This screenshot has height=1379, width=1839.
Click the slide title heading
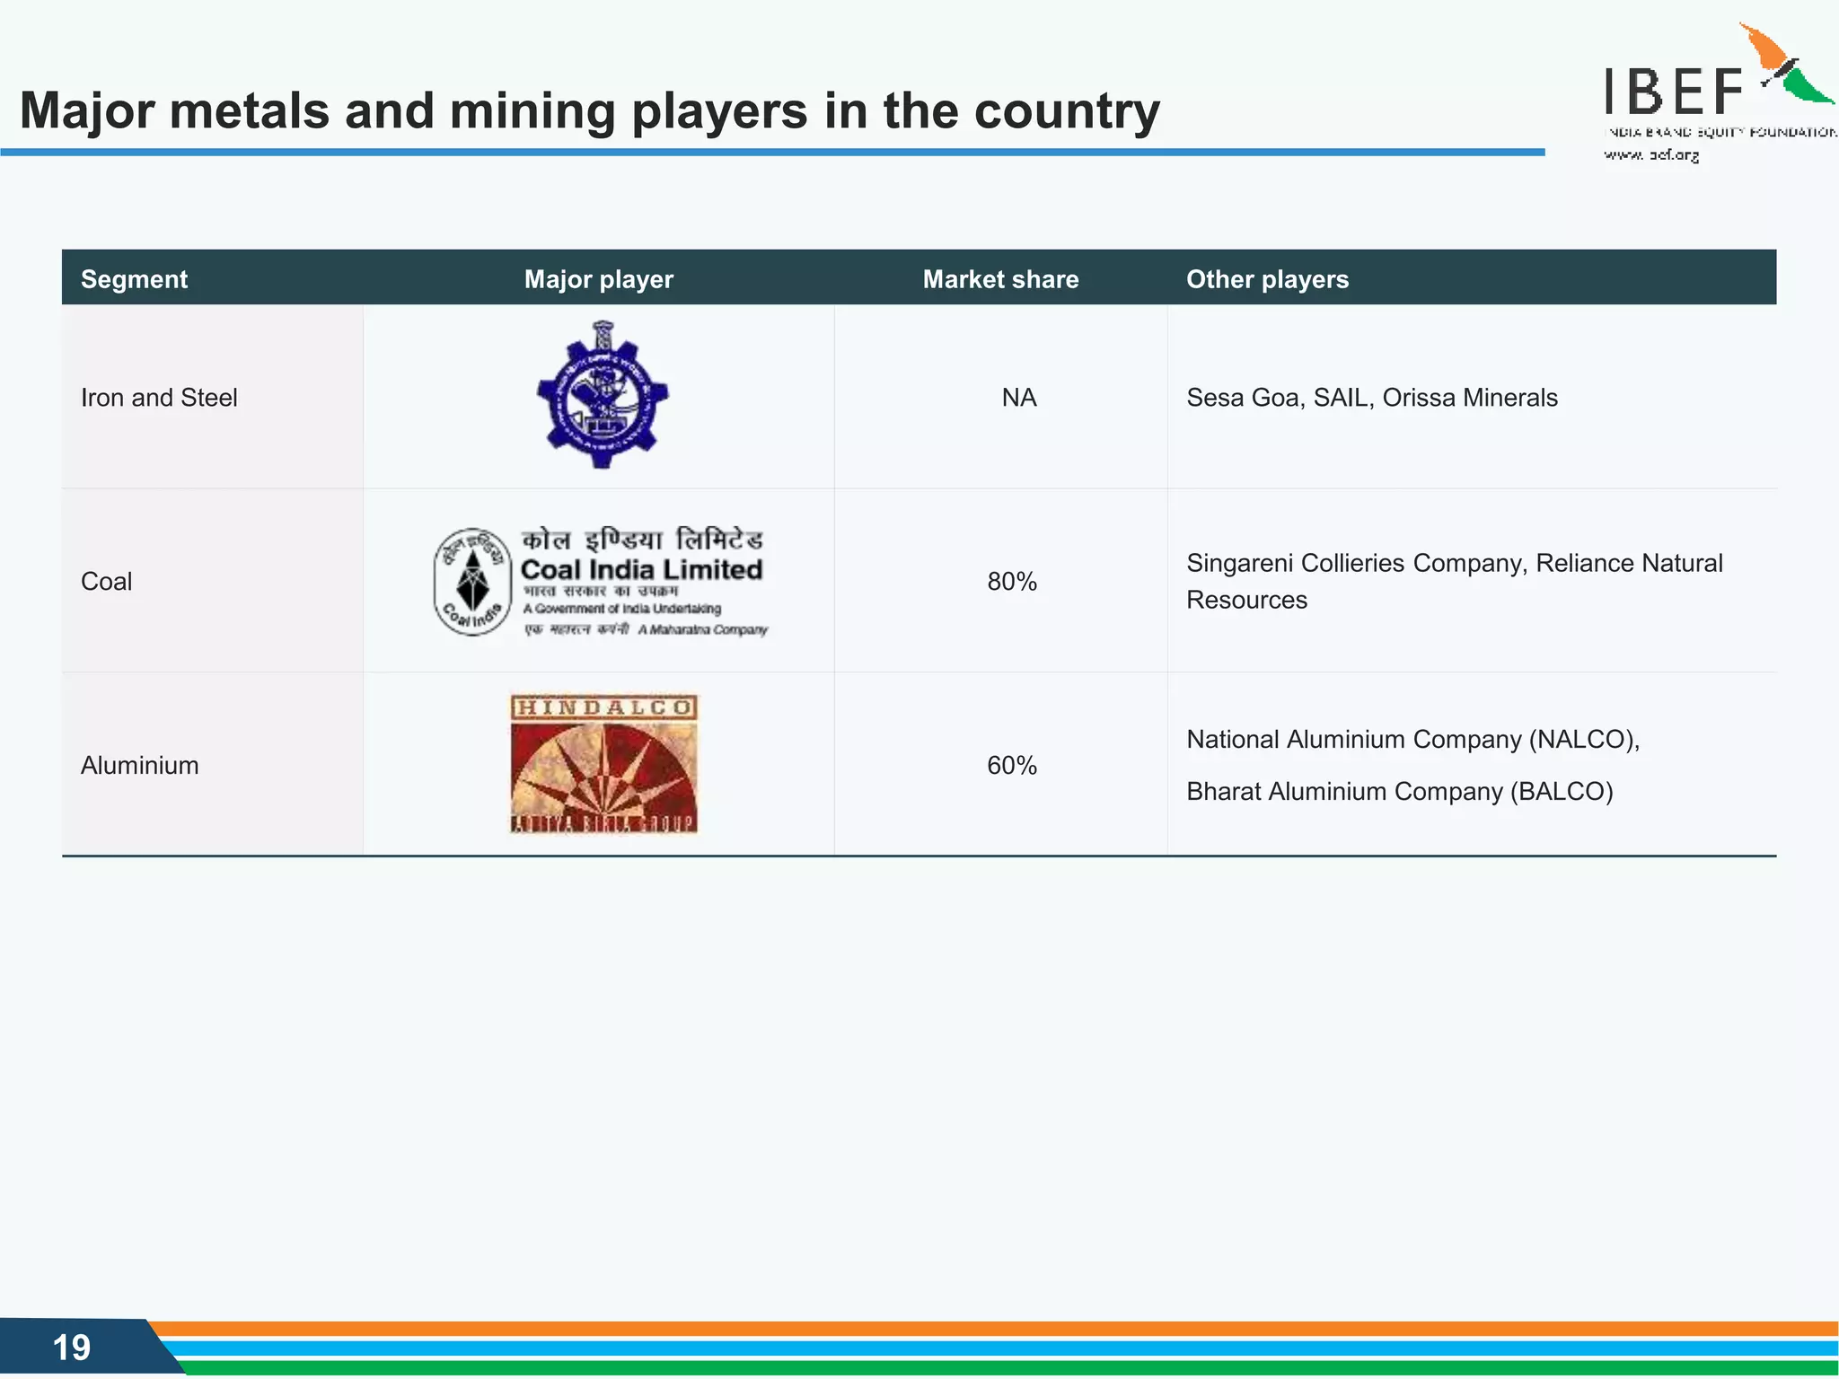pyautogui.click(x=590, y=111)
